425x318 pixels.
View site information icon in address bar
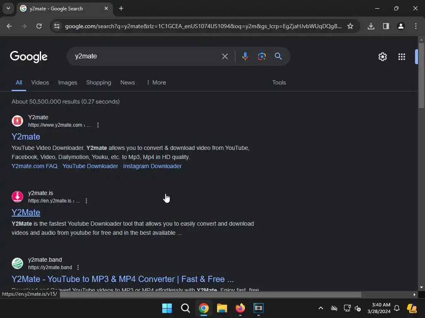click(57, 26)
